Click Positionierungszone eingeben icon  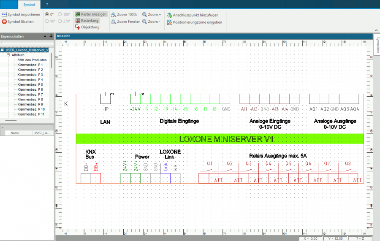(x=169, y=22)
